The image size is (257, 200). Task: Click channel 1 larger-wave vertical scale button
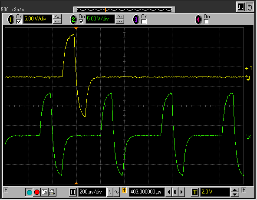[57, 17]
